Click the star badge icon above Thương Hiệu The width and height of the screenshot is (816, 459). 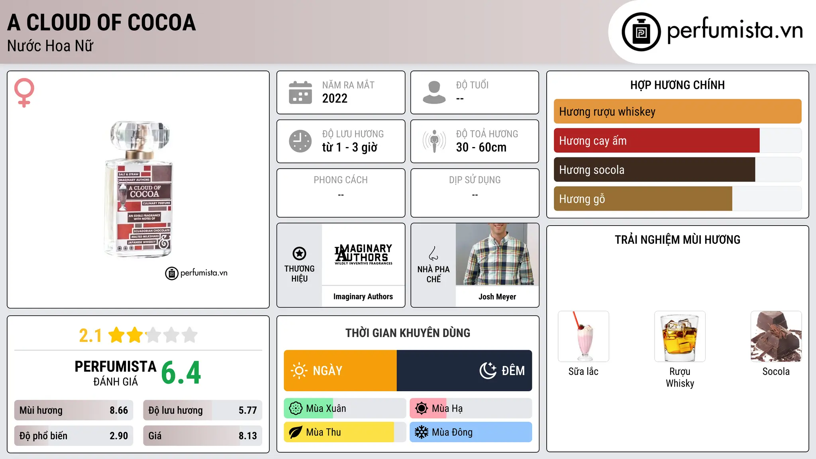(299, 253)
